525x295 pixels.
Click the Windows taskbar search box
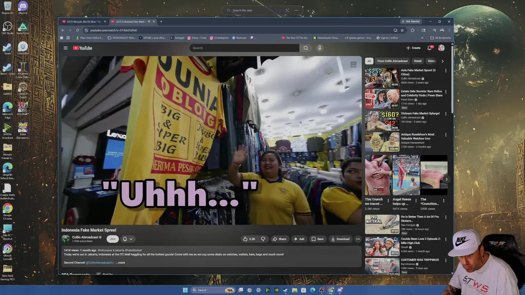[213, 290]
